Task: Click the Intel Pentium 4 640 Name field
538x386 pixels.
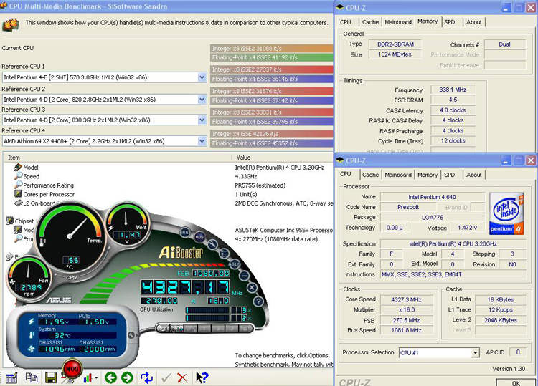Action: (x=433, y=197)
